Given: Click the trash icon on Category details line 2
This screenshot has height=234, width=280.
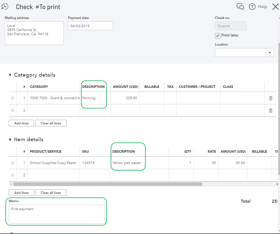Looking at the screenshot, I should [270, 110].
